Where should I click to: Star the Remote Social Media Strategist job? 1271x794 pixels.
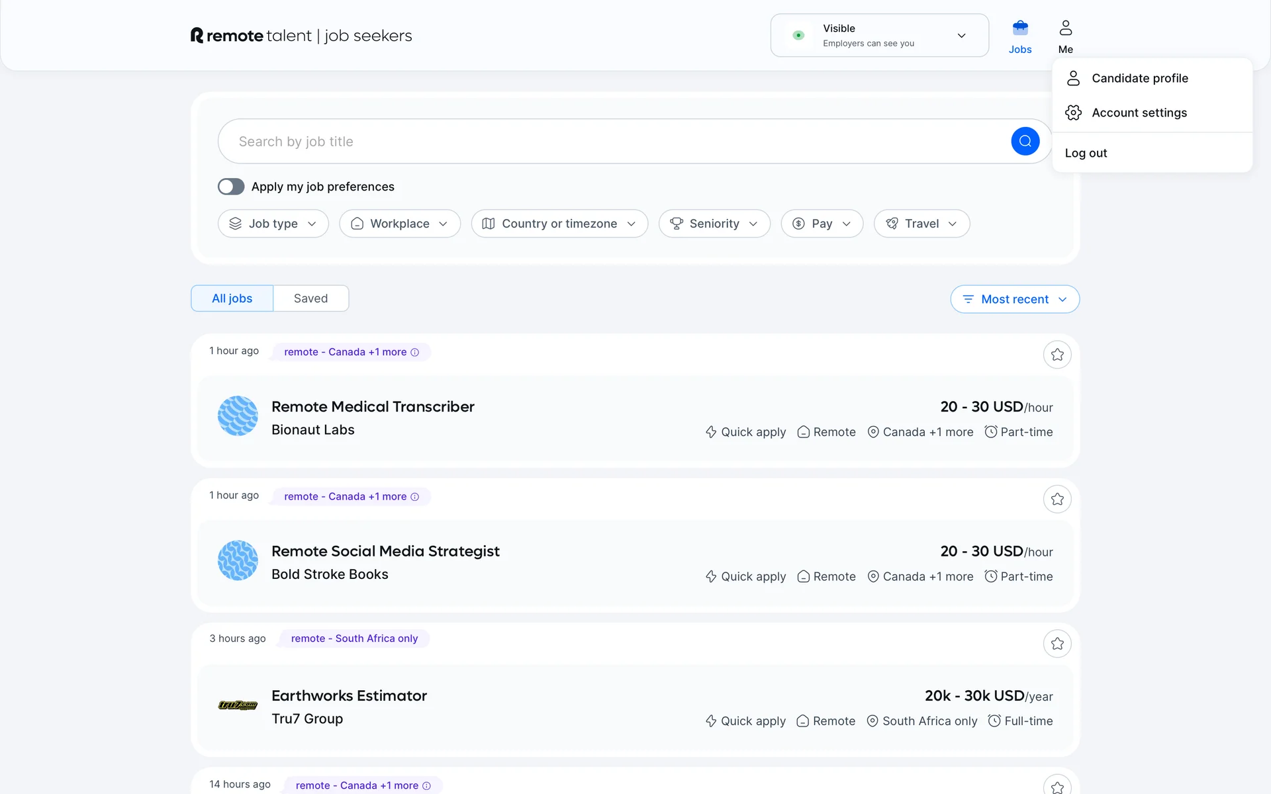[x=1057, y=499]
